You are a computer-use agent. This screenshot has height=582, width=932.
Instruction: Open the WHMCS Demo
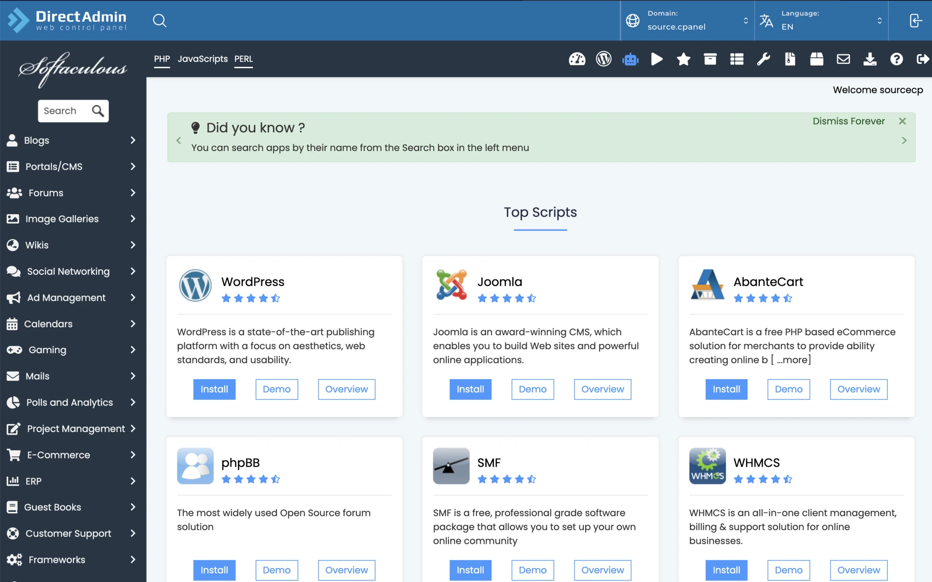789,570
